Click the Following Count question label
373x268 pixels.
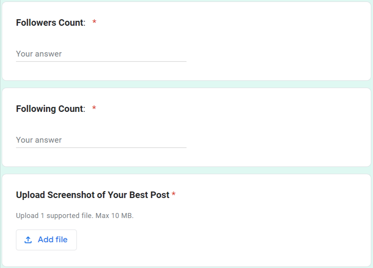tap(50, 109)
